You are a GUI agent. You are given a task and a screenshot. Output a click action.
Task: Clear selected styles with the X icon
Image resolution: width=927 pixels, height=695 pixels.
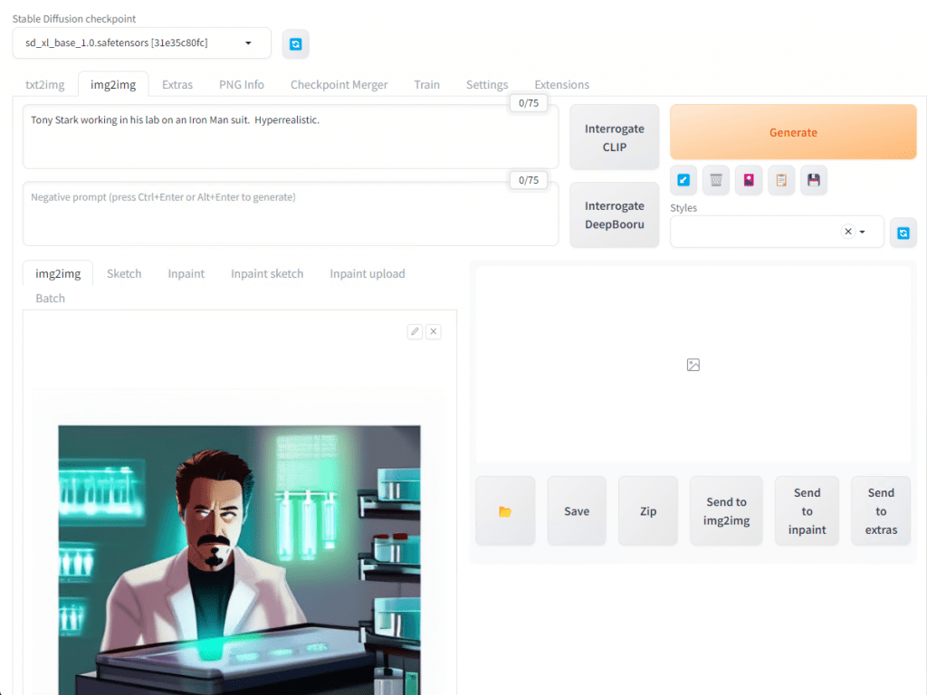tap(848, 232)
